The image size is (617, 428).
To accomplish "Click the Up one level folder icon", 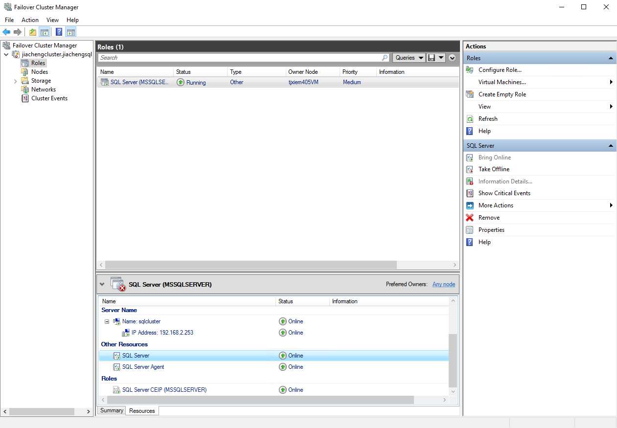I will (x=33, y=32).
